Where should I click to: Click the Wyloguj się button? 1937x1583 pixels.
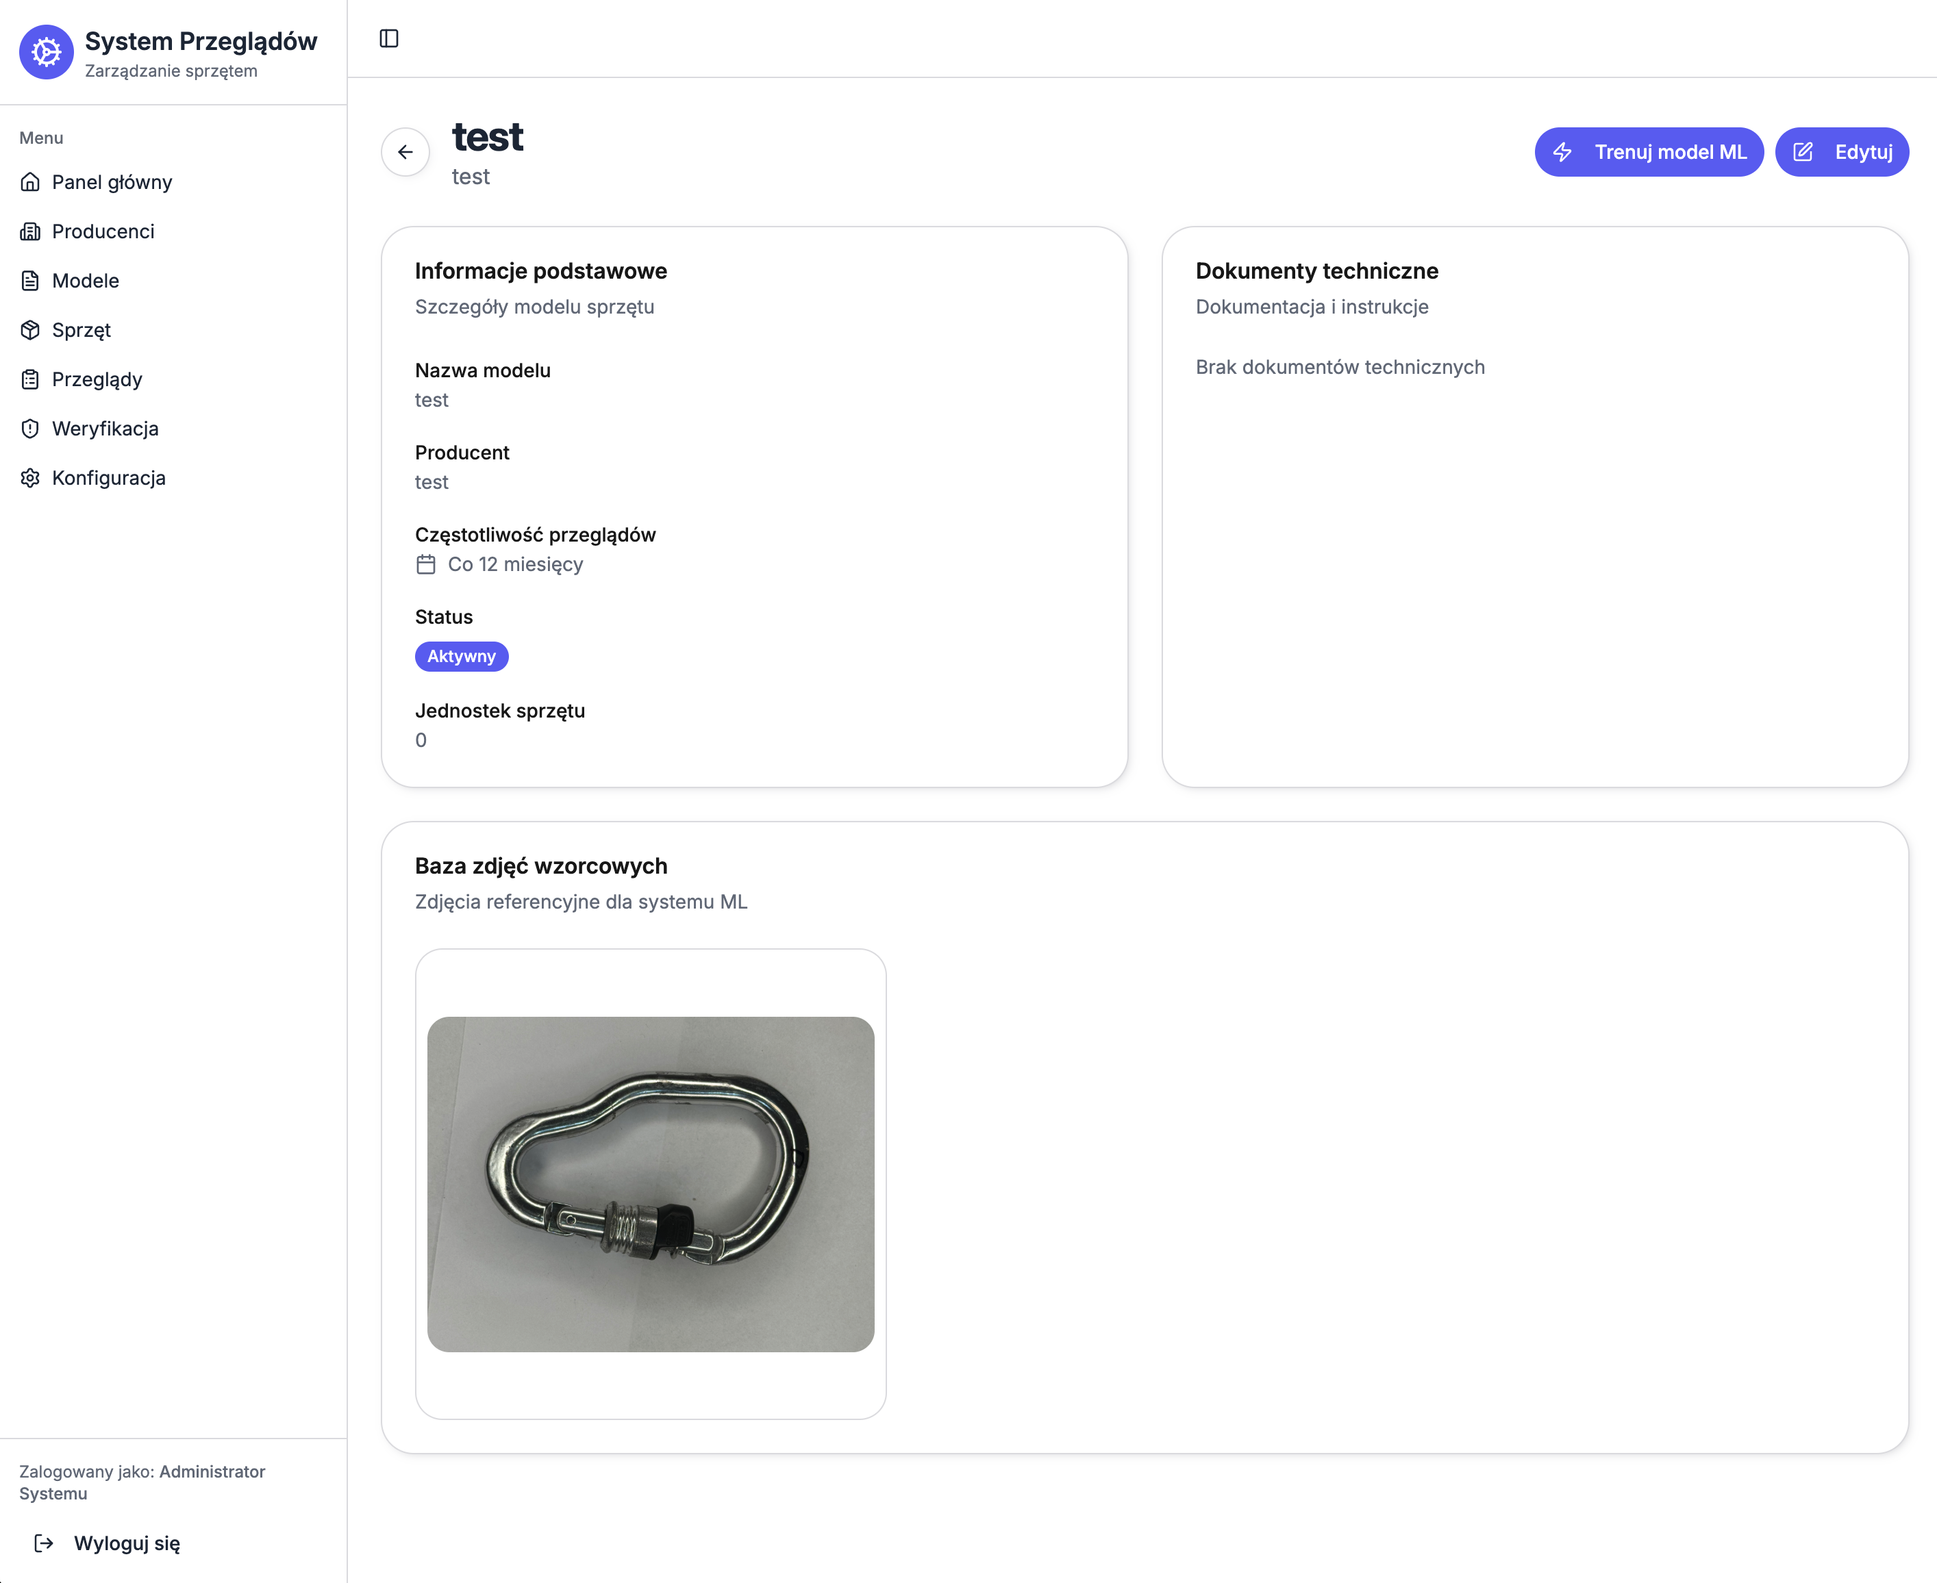(x=127, y=1543)
